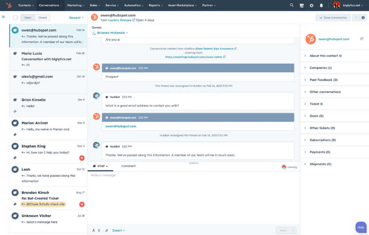369x235 pixels.
Task: Click the HubSpot sprocket logo
Action: click(x=9, y=5)
